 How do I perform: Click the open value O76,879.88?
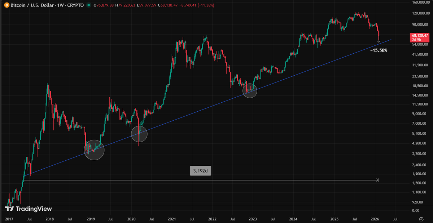tap(104, 5)
